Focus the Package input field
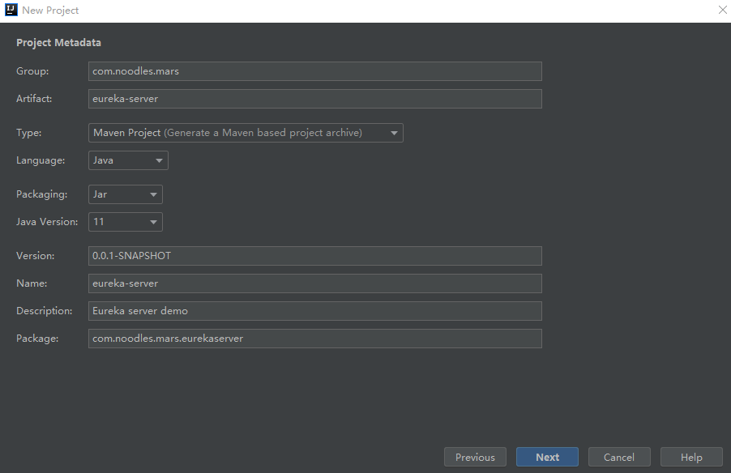The width and height of the screenshot is (731, 473). click(x=314, y=339)
